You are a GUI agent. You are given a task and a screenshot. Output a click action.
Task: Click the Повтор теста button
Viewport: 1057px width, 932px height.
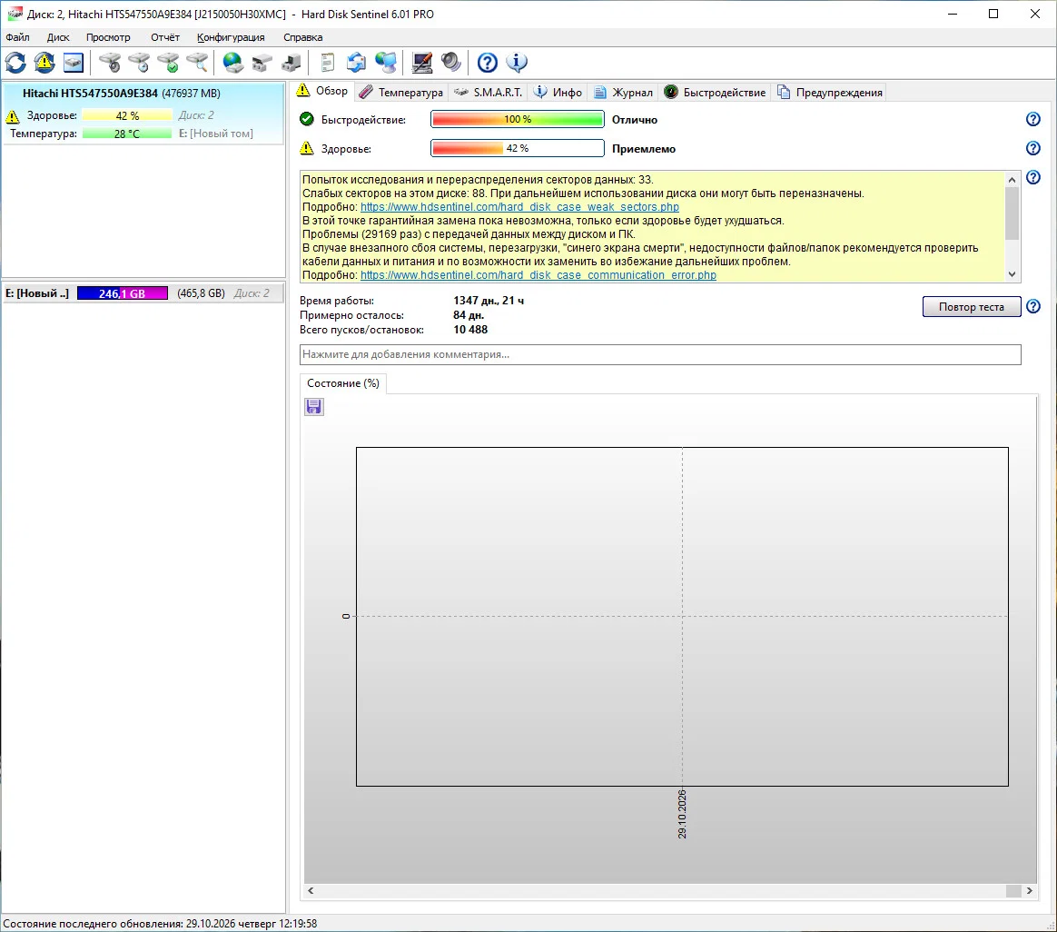(x=972, y=307)
